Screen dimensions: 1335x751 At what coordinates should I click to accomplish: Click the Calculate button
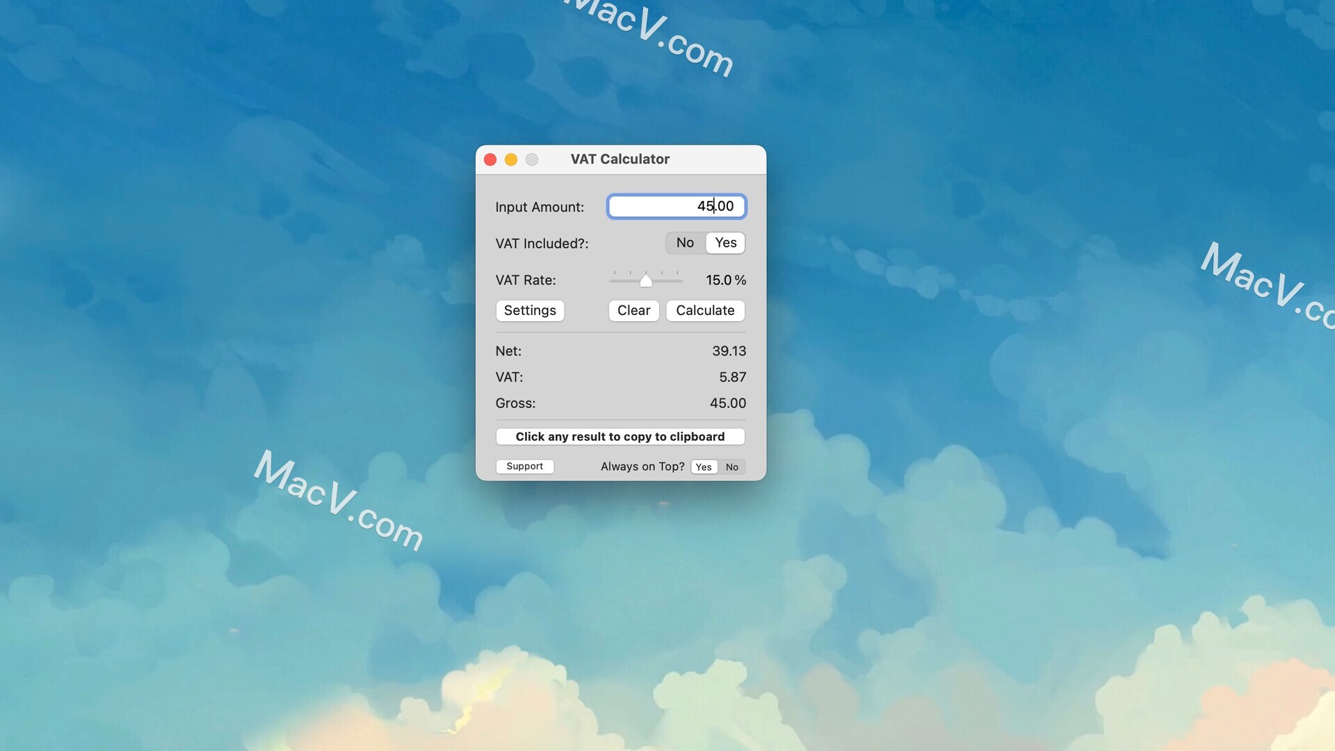(705, 310)
